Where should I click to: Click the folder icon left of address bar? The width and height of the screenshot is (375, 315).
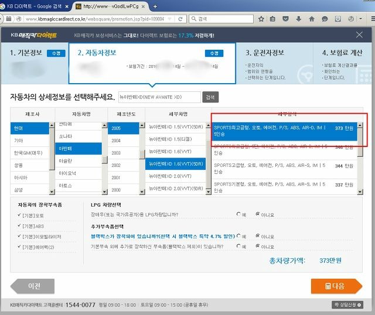tap(9, 19)
